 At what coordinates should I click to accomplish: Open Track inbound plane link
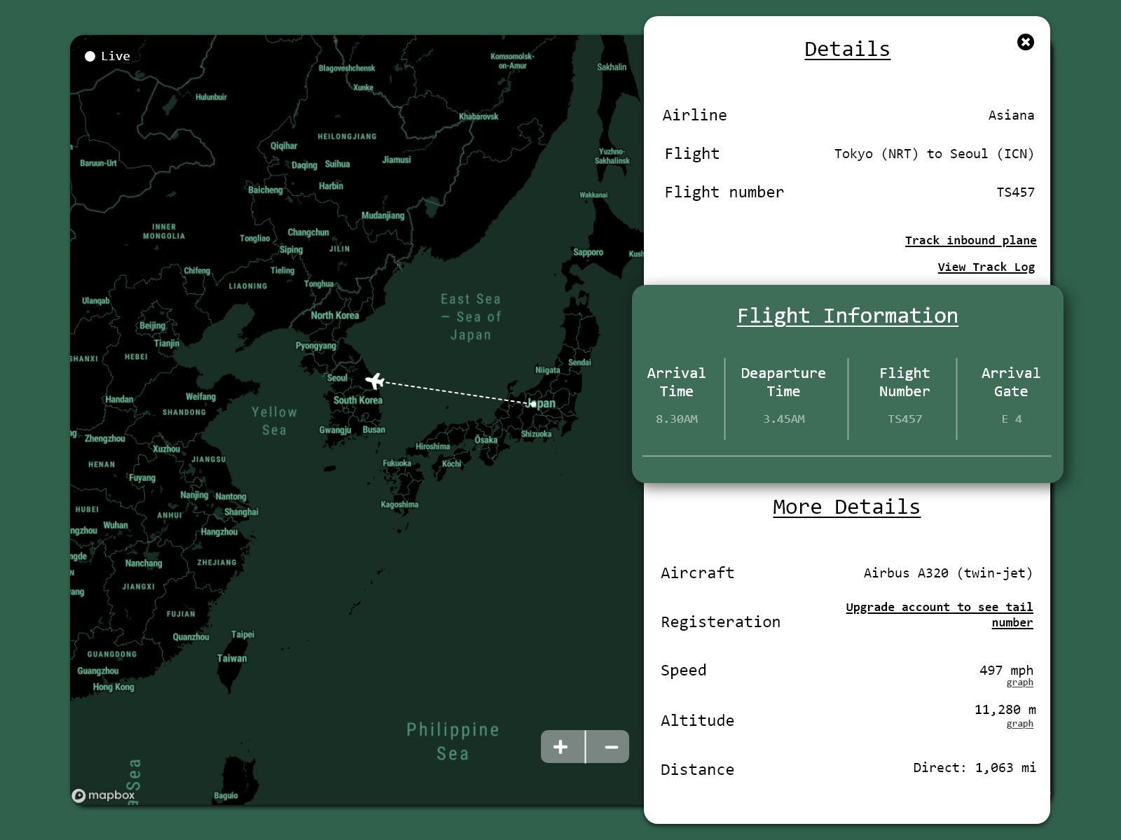coord(970,240)
